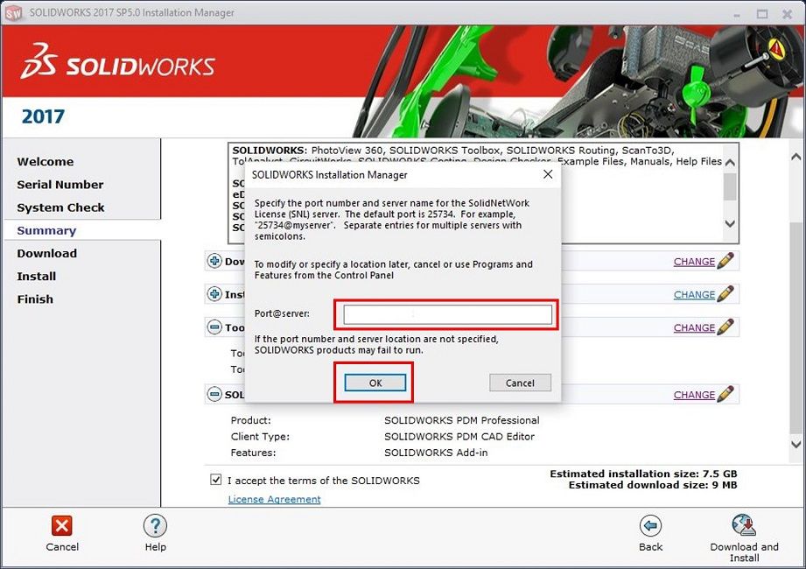The width and height of the screenshot is (806, 569).
Task: Close the SNL server dialog with X
Action: pos(548,175)
